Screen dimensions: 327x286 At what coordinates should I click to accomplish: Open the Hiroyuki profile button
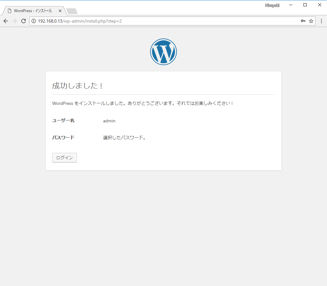[272, 5]
